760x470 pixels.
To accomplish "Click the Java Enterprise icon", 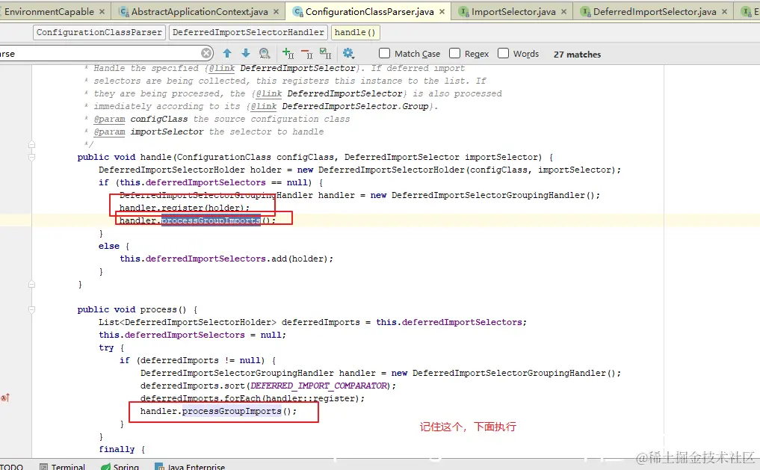I will coord(159,466).
